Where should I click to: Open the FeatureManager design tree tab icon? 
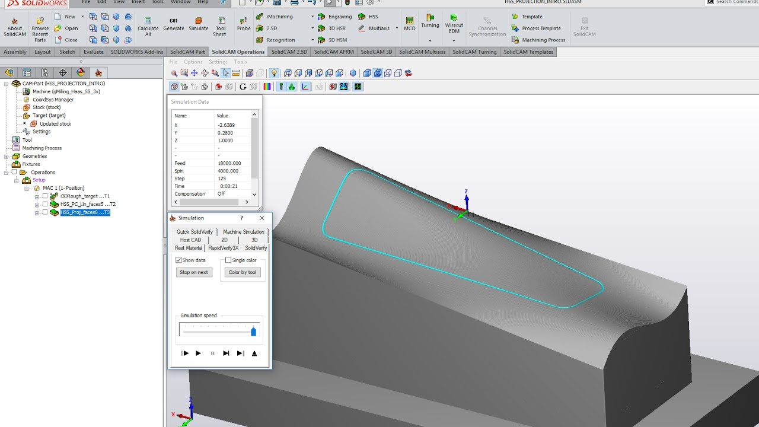(9, 72)
